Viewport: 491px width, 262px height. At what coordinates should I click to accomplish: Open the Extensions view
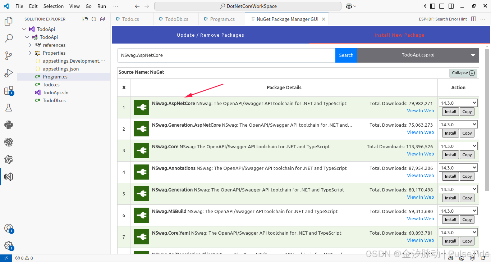[x=8, y=90]
